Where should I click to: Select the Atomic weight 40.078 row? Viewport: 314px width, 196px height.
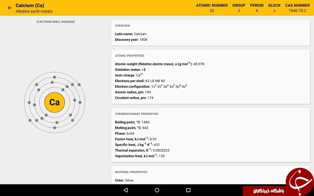click(x=160, y=64)
